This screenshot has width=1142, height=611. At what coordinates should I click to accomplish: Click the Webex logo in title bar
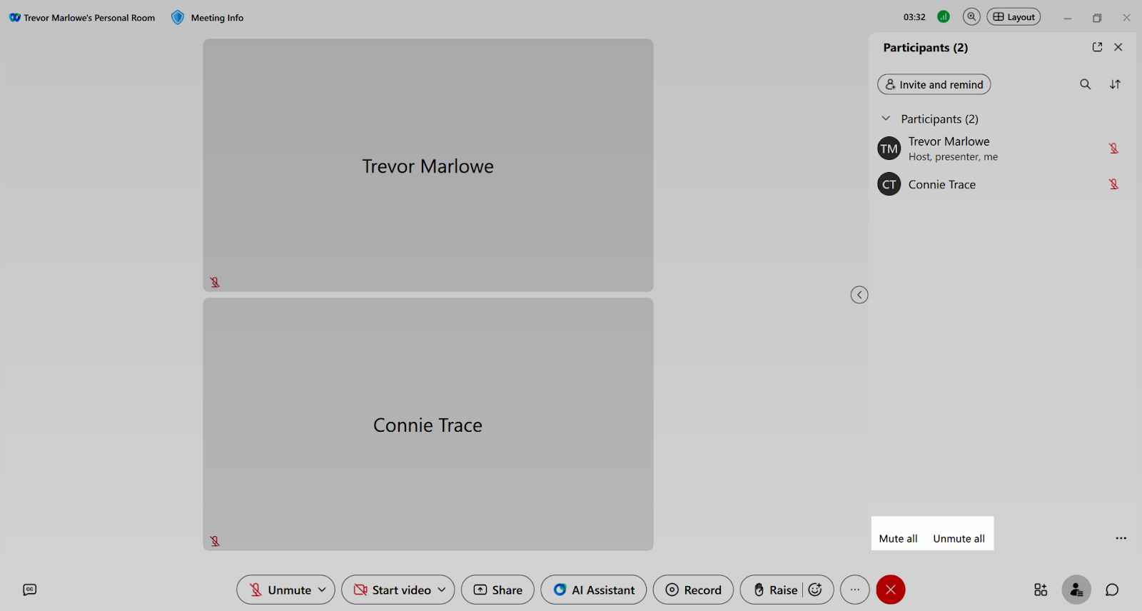[14, 17]
